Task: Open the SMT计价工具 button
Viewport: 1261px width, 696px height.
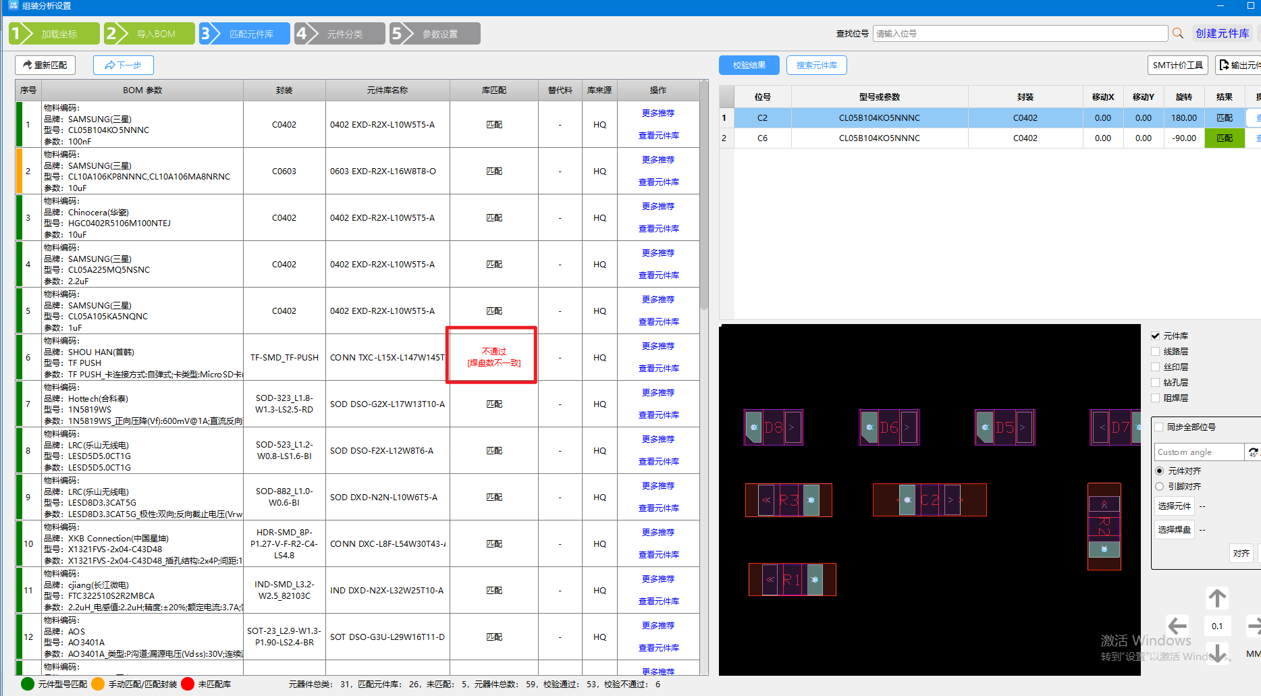Action: (1177, 65)
